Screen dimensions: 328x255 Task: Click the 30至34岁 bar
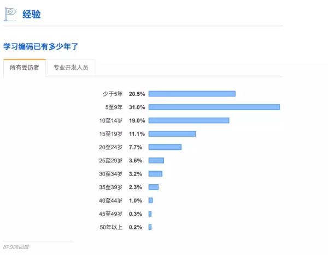(155, 174)
